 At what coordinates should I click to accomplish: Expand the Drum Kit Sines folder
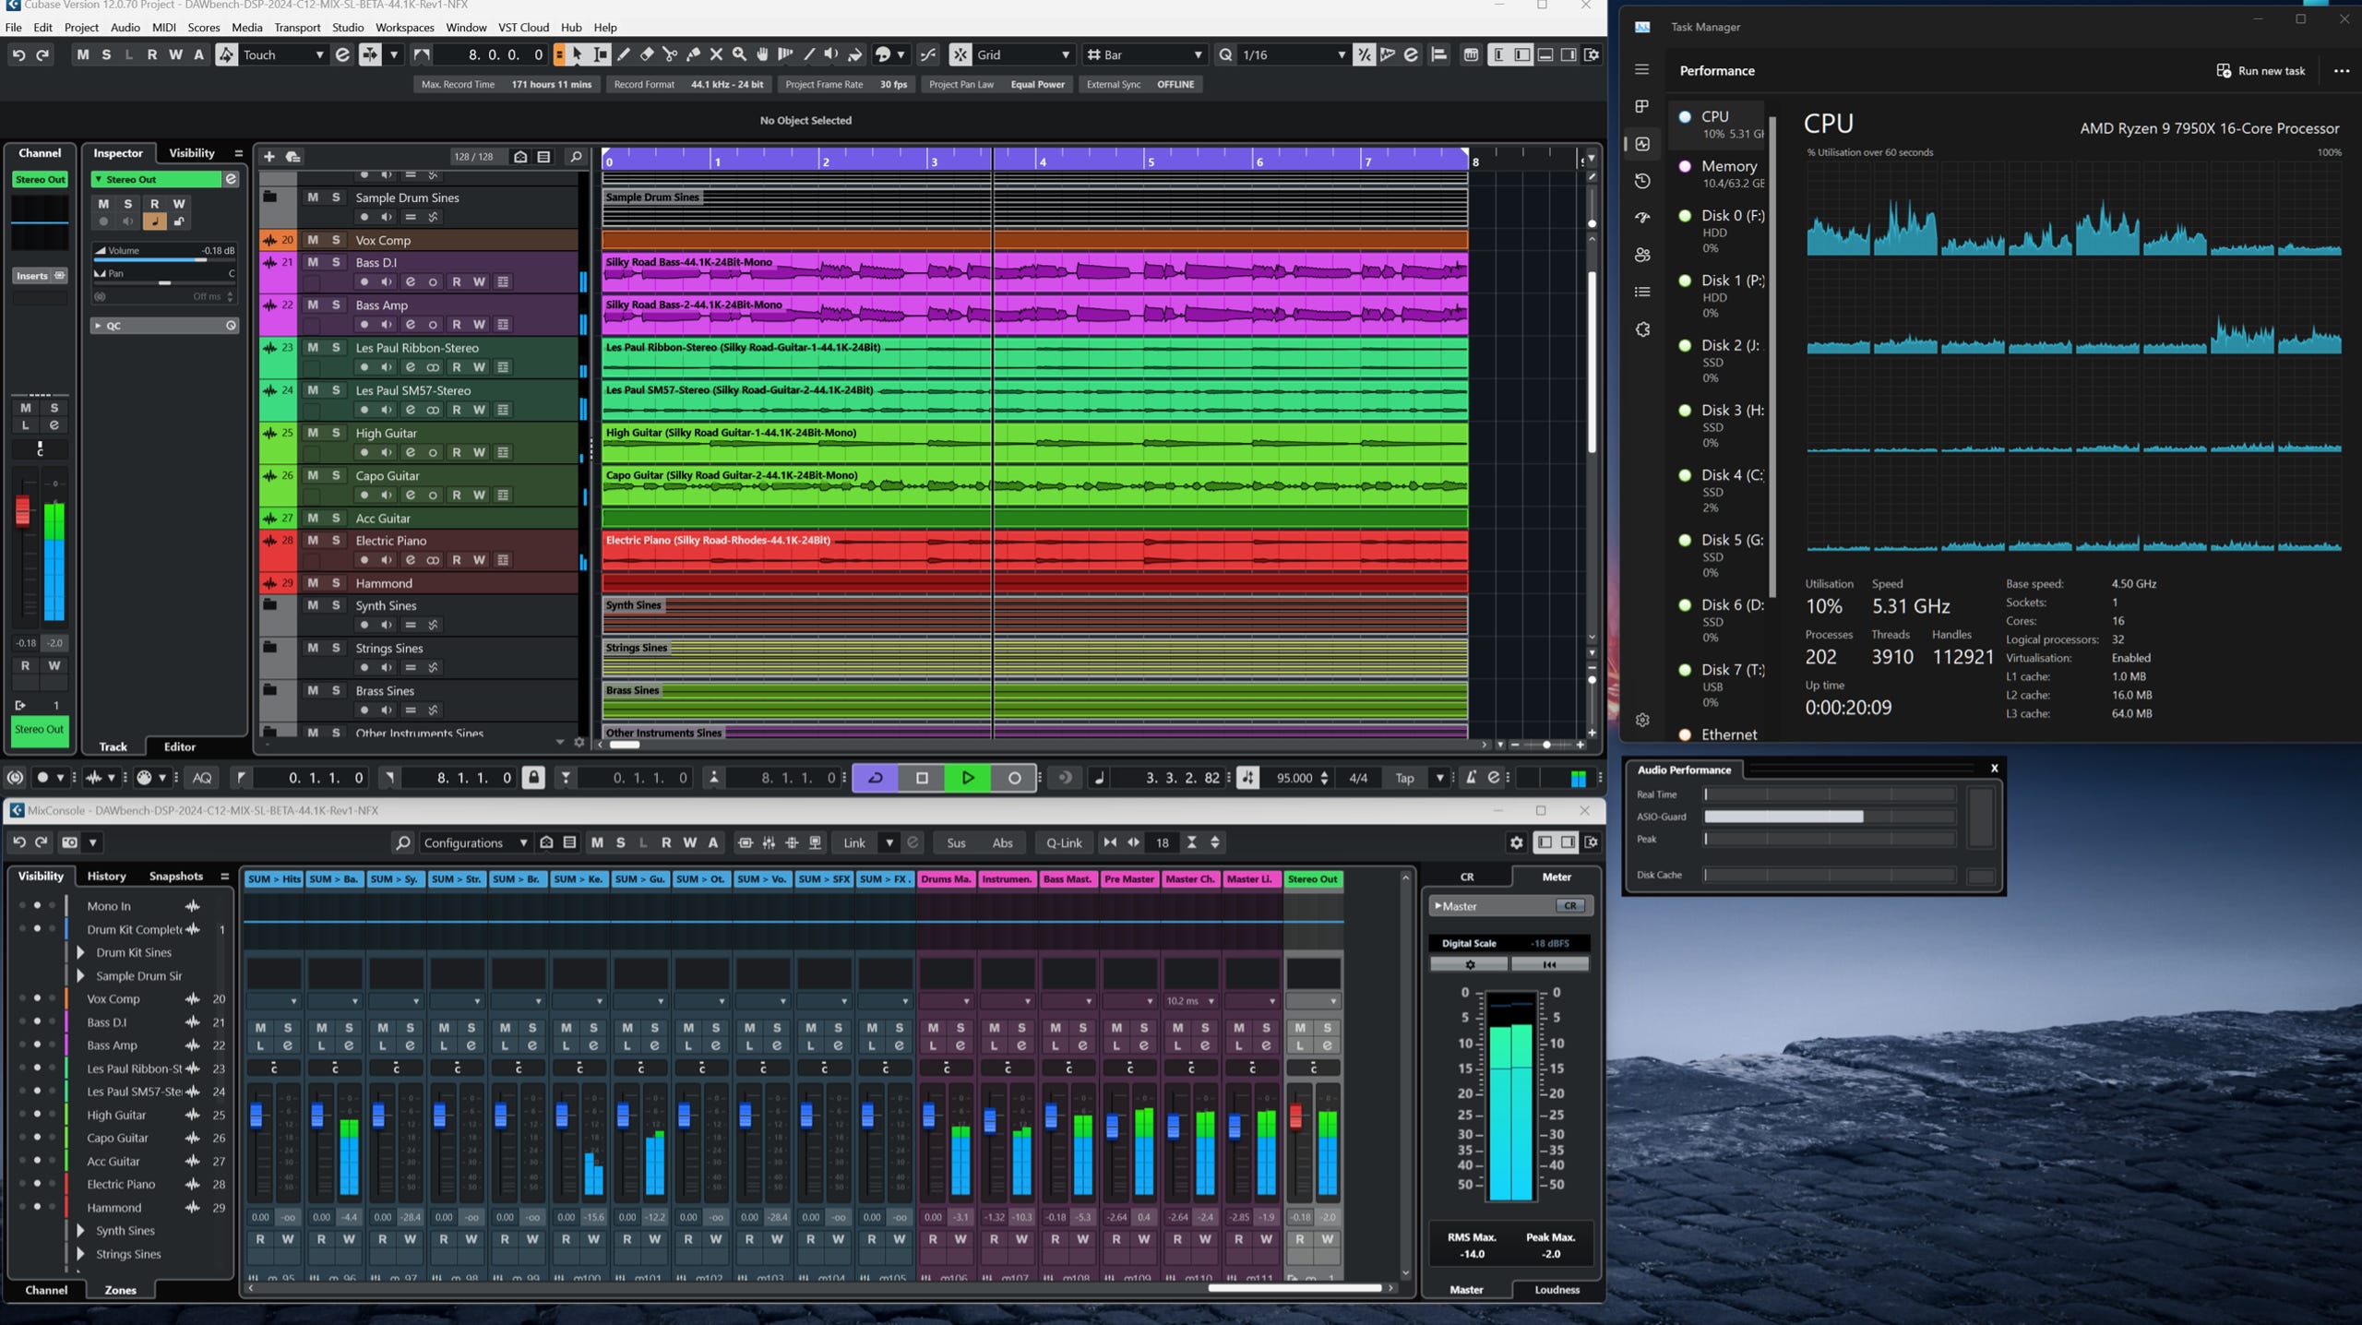[x=80, y=952]
